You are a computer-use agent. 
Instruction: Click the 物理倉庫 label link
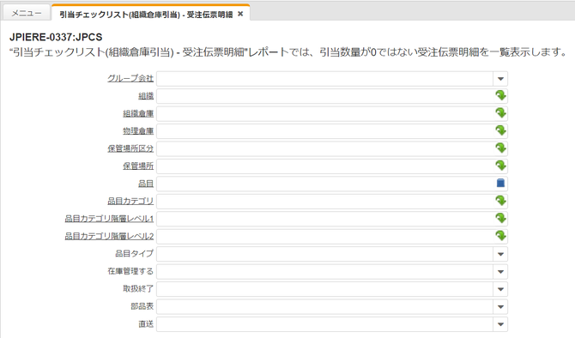(138, 131)
